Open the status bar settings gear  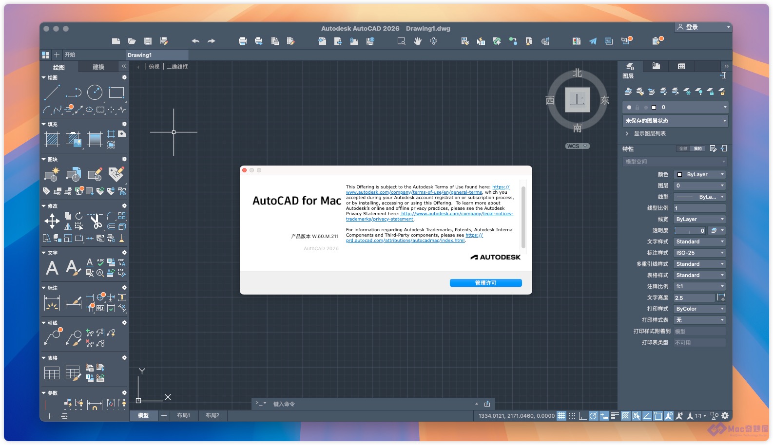(725, 416)
